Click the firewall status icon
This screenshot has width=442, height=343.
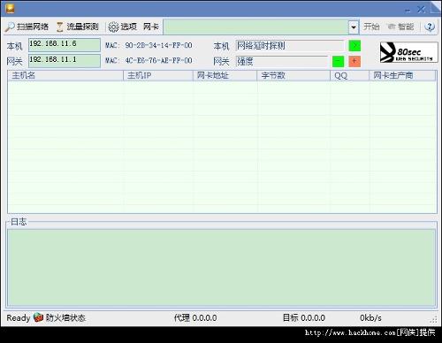pyautogui.click(x=38, y=317)
